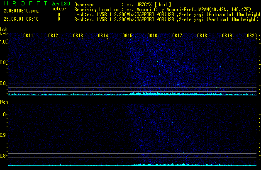
Task: Click the Rch 0.8 kHz axis value
Action: coord(3,155)
